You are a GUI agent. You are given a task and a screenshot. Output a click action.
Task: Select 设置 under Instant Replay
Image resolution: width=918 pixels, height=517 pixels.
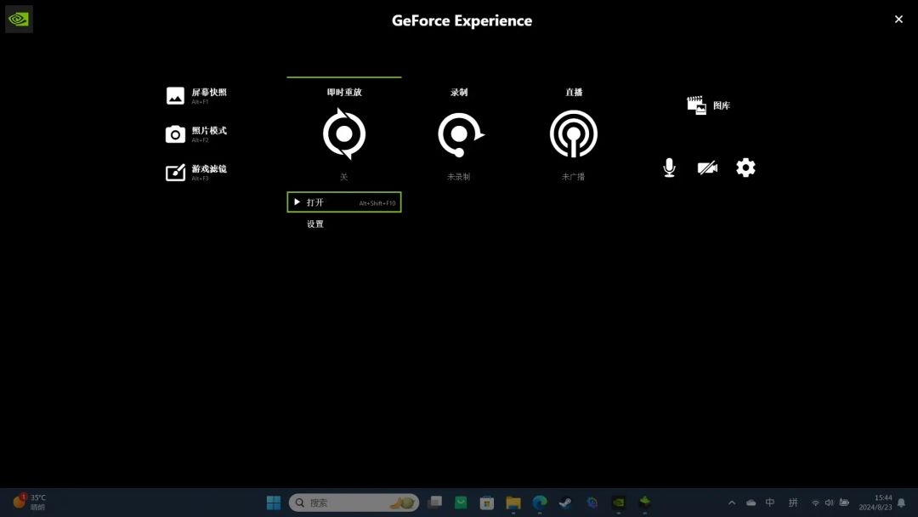point(315,224)
